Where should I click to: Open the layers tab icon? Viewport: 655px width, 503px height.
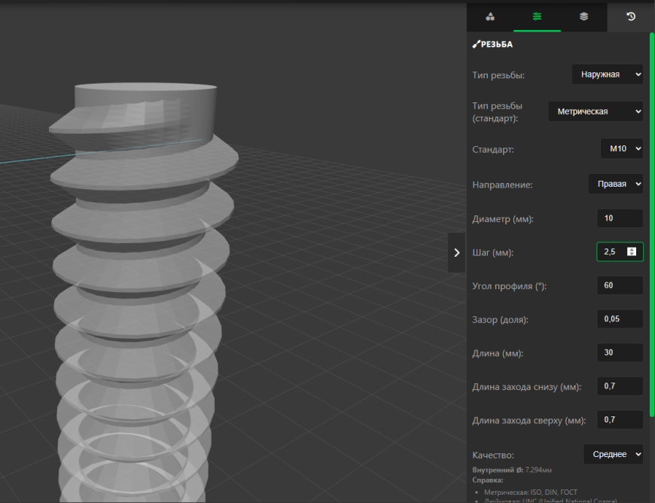(584, 17)
